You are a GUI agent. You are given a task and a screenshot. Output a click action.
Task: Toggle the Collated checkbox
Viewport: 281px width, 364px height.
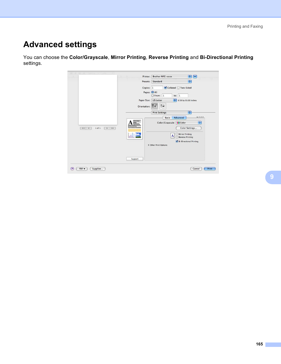point(166,88)
